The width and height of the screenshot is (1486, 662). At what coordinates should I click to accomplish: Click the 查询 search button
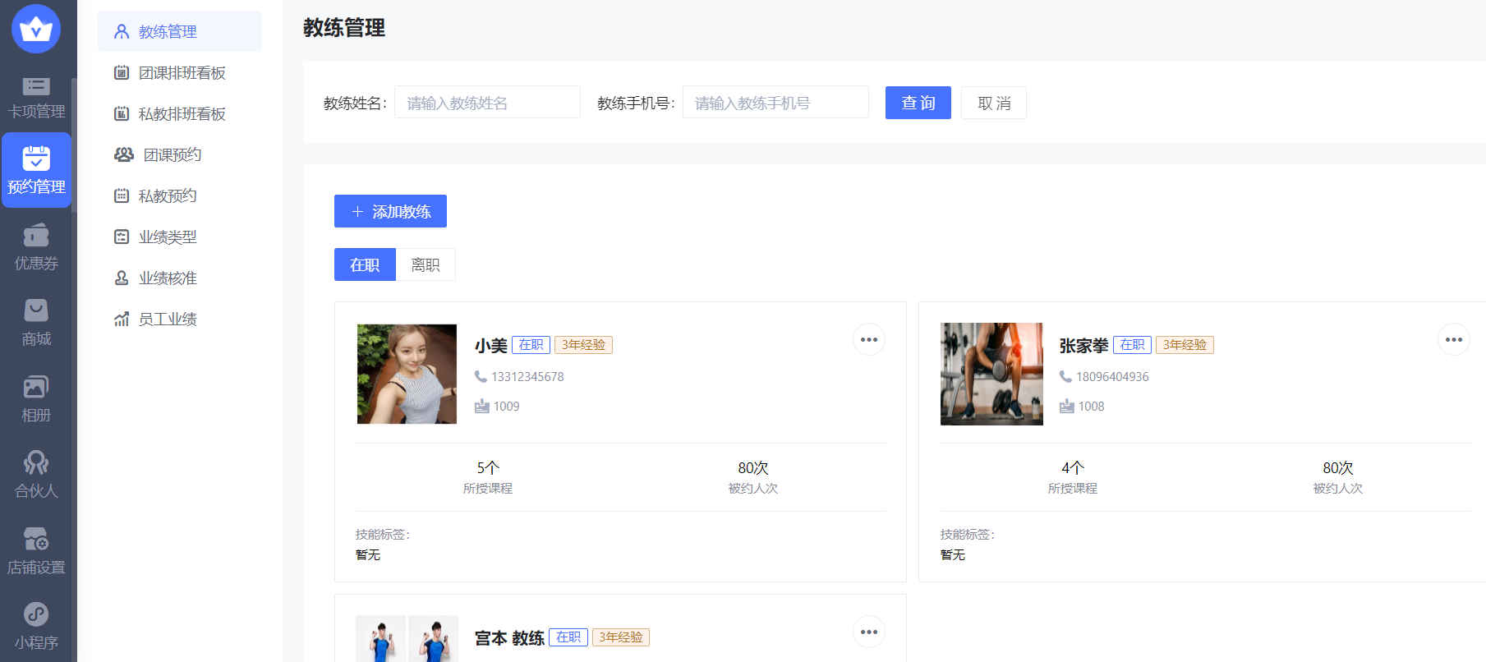918,103
